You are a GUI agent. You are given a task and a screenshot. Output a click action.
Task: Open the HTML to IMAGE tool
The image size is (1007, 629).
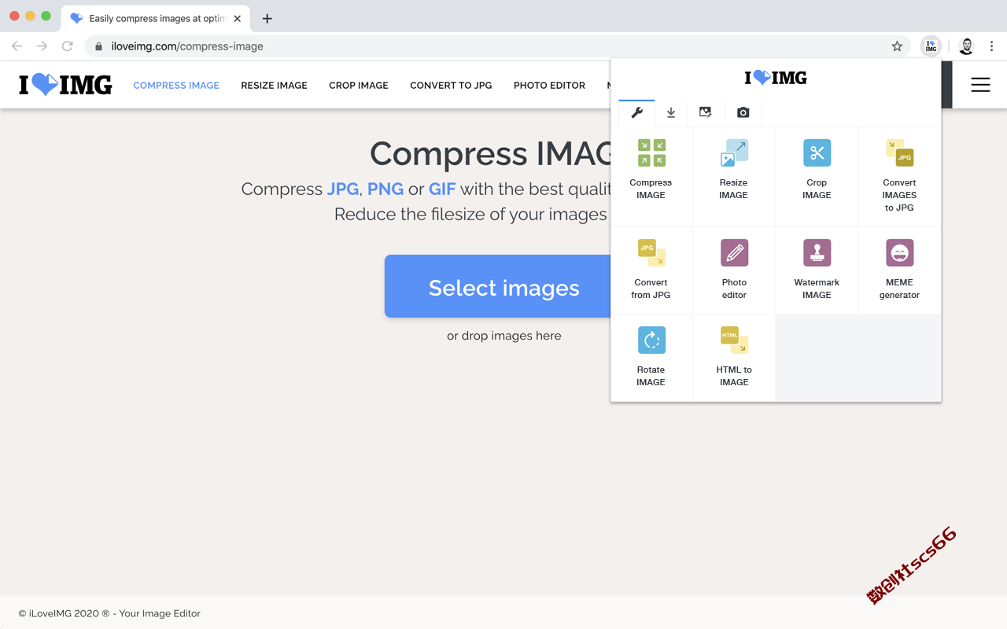(734, 358)
